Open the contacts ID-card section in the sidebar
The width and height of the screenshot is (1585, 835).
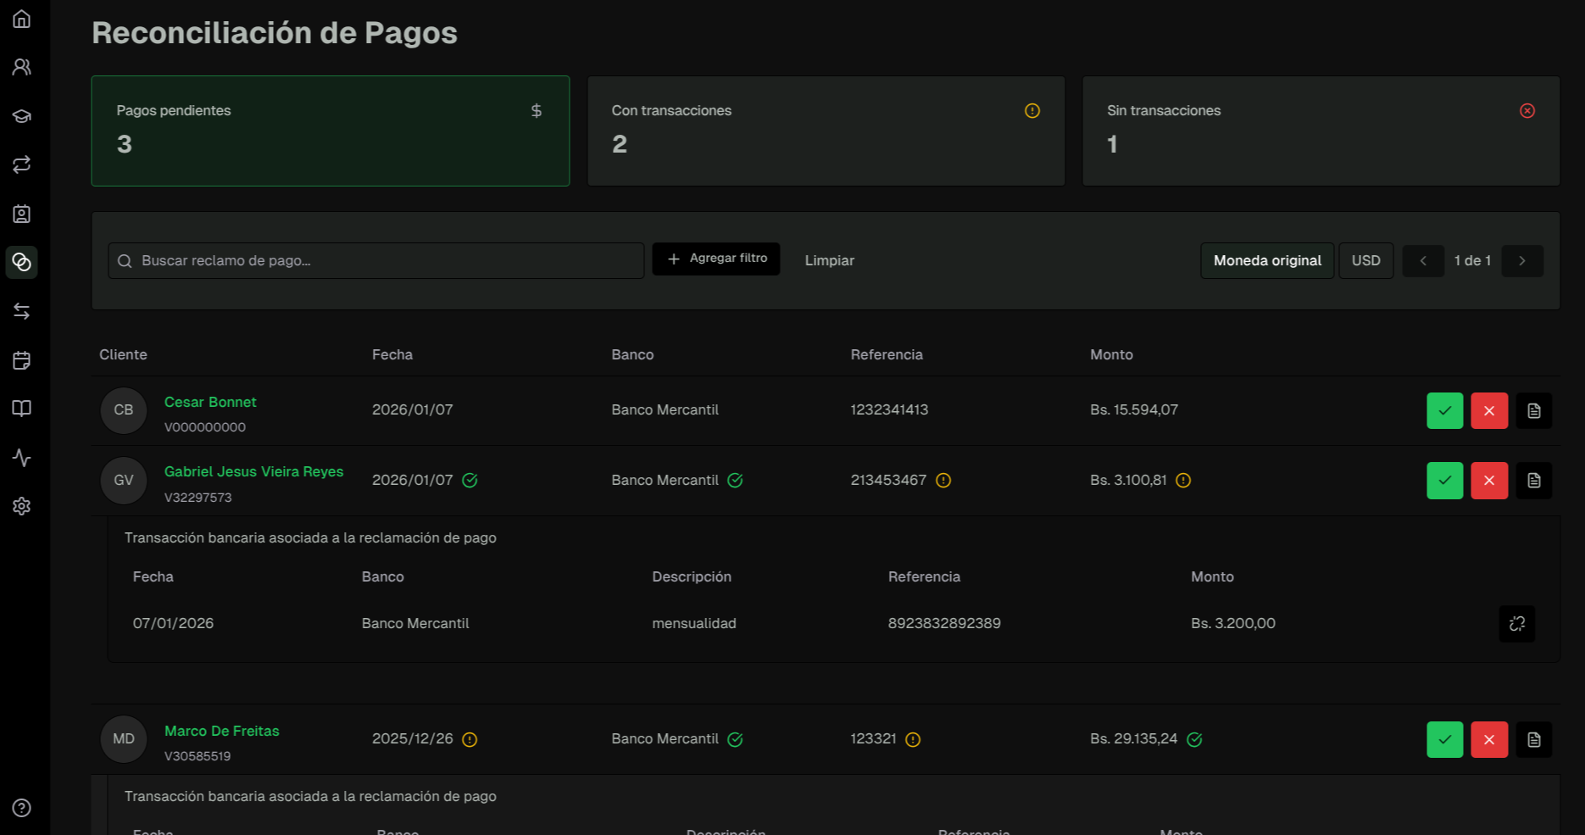[x=21, y=214]
